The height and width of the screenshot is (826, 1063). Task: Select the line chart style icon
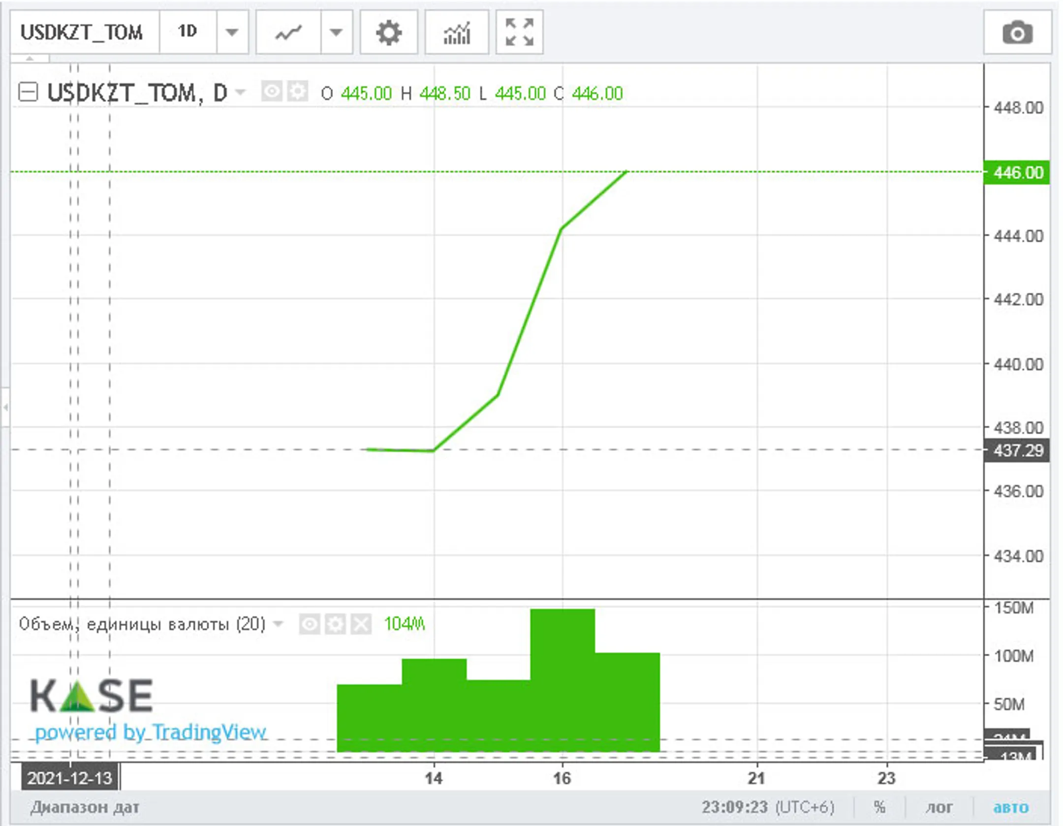pos(288,32)
